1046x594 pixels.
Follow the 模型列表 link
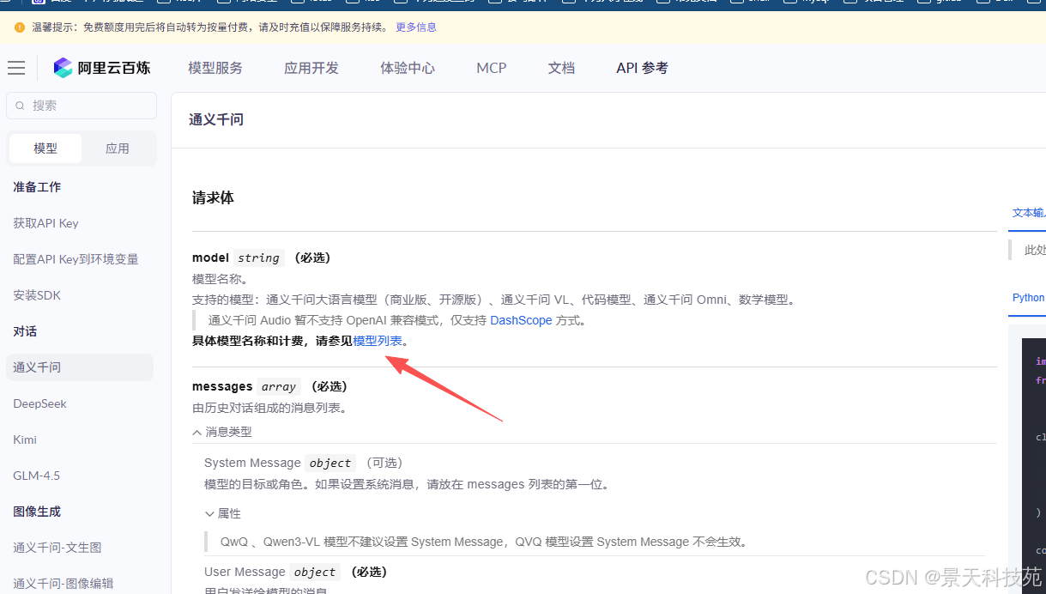coord(378,341)
